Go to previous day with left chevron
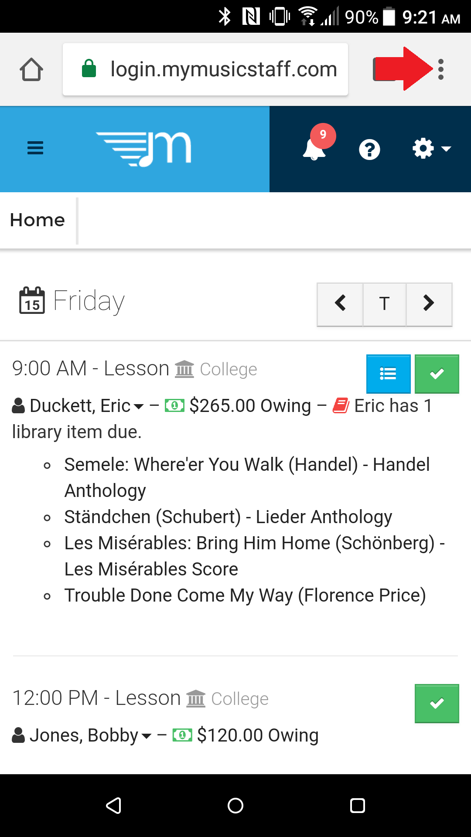The width and height of the screenshot is (471, 837). point(340,303)
